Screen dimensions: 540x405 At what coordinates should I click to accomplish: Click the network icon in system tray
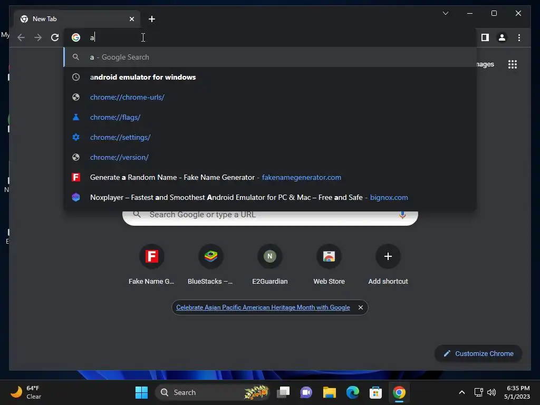(478, 392)
